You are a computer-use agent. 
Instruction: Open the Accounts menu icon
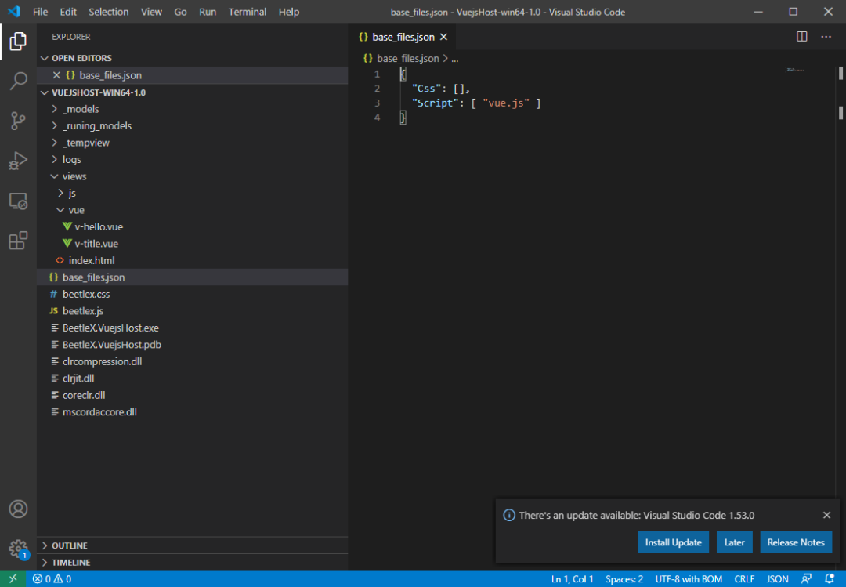(18, 509)
